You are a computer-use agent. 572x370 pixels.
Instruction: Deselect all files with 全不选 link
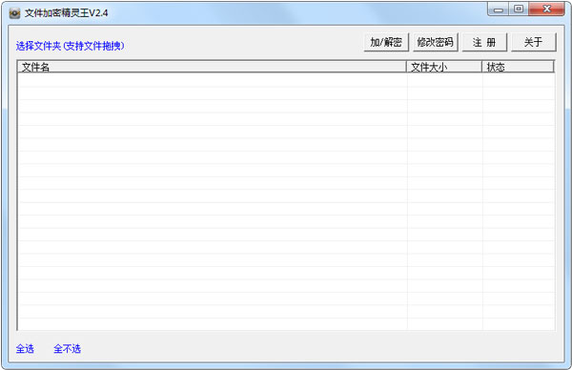pyautogui.click(x=67, y=349)
